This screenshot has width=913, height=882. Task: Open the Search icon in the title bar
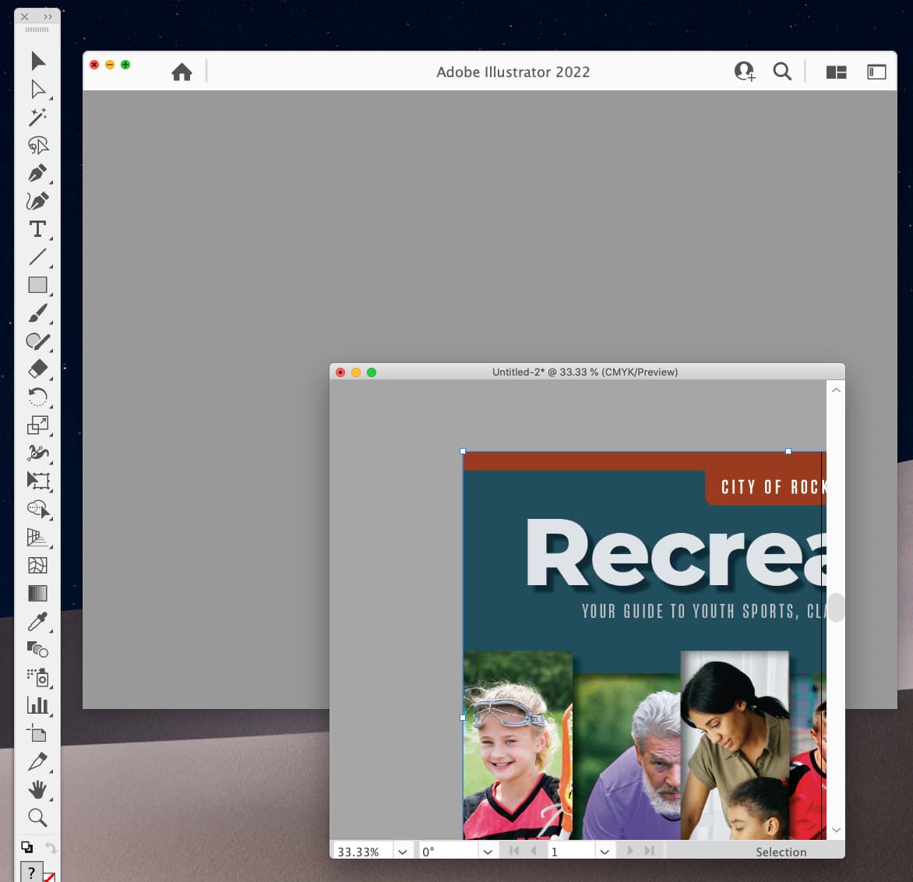pyautogui.click(x=782, y=72)
